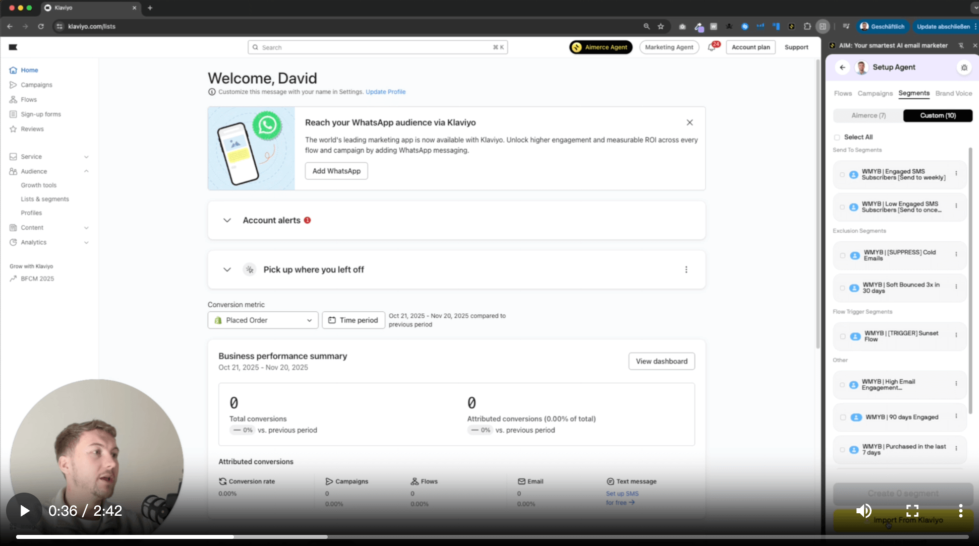979x546 pixels.
Task: Open Setup Agent debug settings icon
Action: [x=964, y=67]
